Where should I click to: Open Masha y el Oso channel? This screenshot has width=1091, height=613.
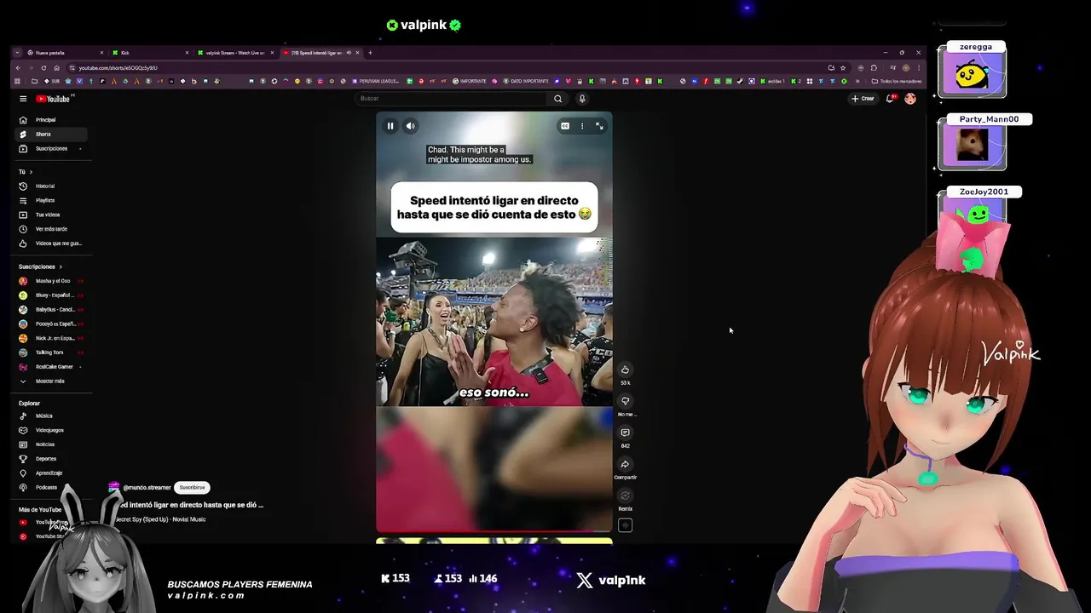[51, 281]
